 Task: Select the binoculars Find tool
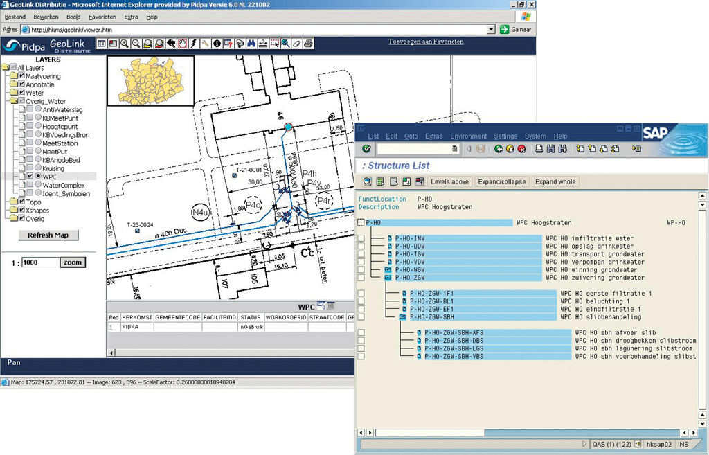pyautogui.click(x=251, y=44)
